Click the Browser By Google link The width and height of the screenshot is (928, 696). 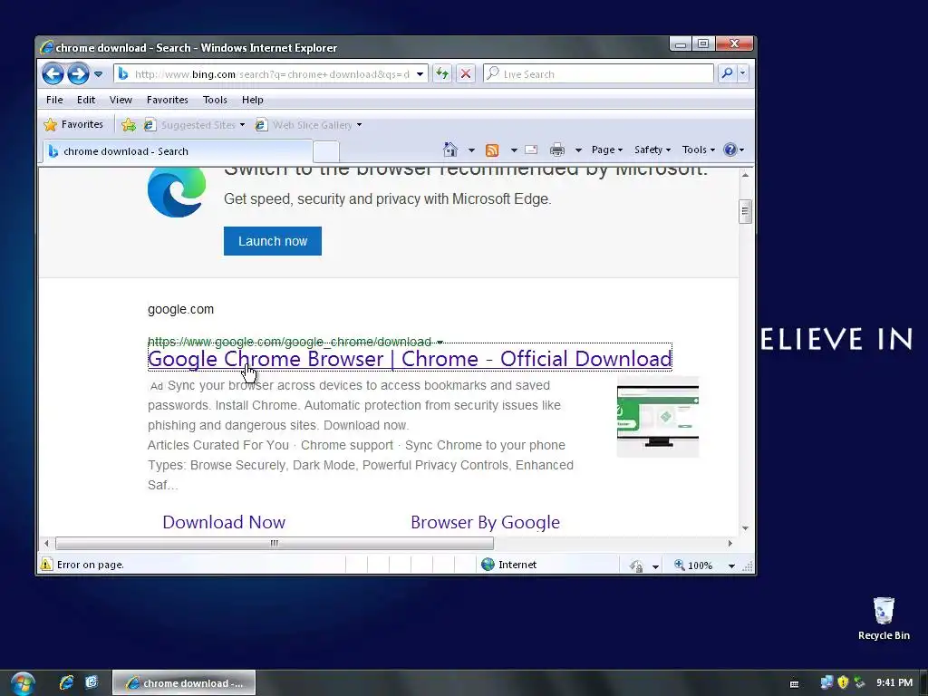click(486, 522)
